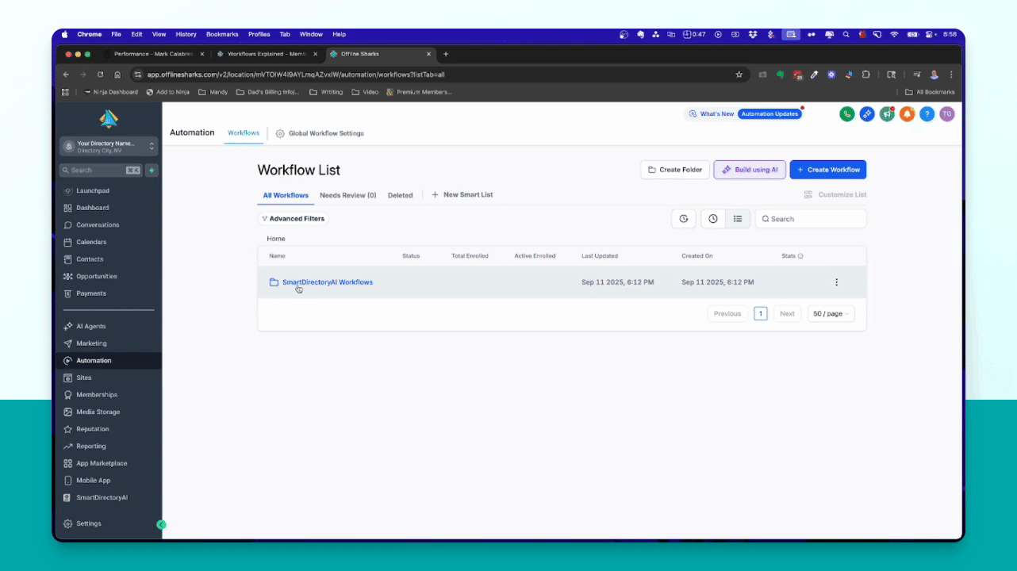Viewport: 1017px width, 571px height.
Task: Open the megaphone announcements icon
Action: pos(887,114)
